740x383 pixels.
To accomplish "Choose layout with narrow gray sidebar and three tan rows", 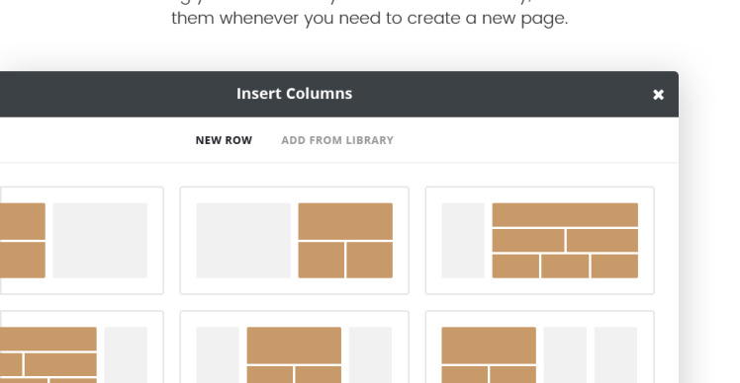I will point(539,240).
